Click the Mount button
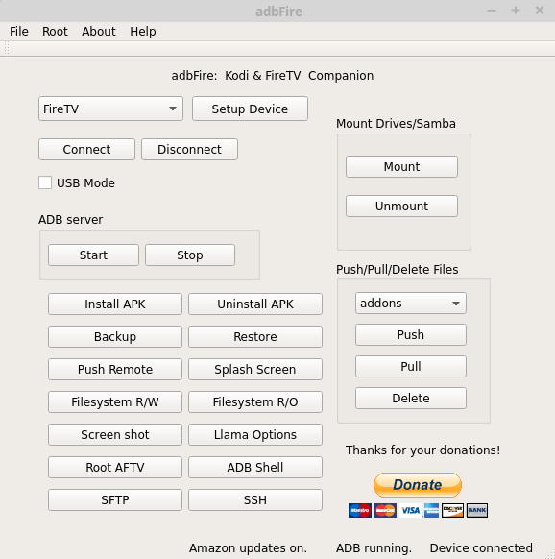 [401, 166]
